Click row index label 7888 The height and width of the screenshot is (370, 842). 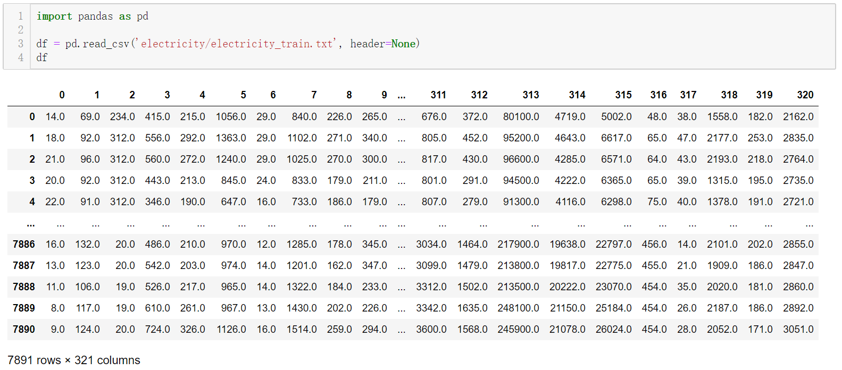click(24, 287)
